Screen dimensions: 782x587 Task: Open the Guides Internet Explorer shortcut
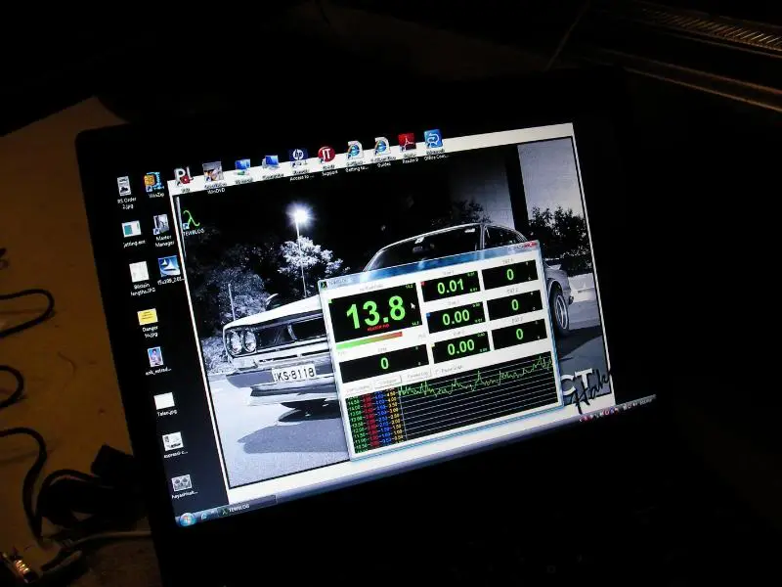tap(381, 152)
